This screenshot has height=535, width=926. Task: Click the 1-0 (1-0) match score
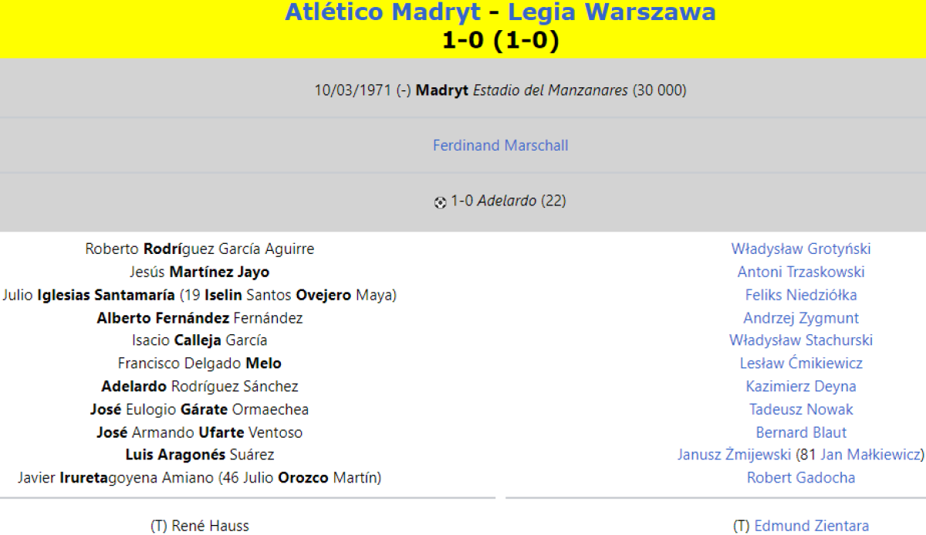click(500, 40)
